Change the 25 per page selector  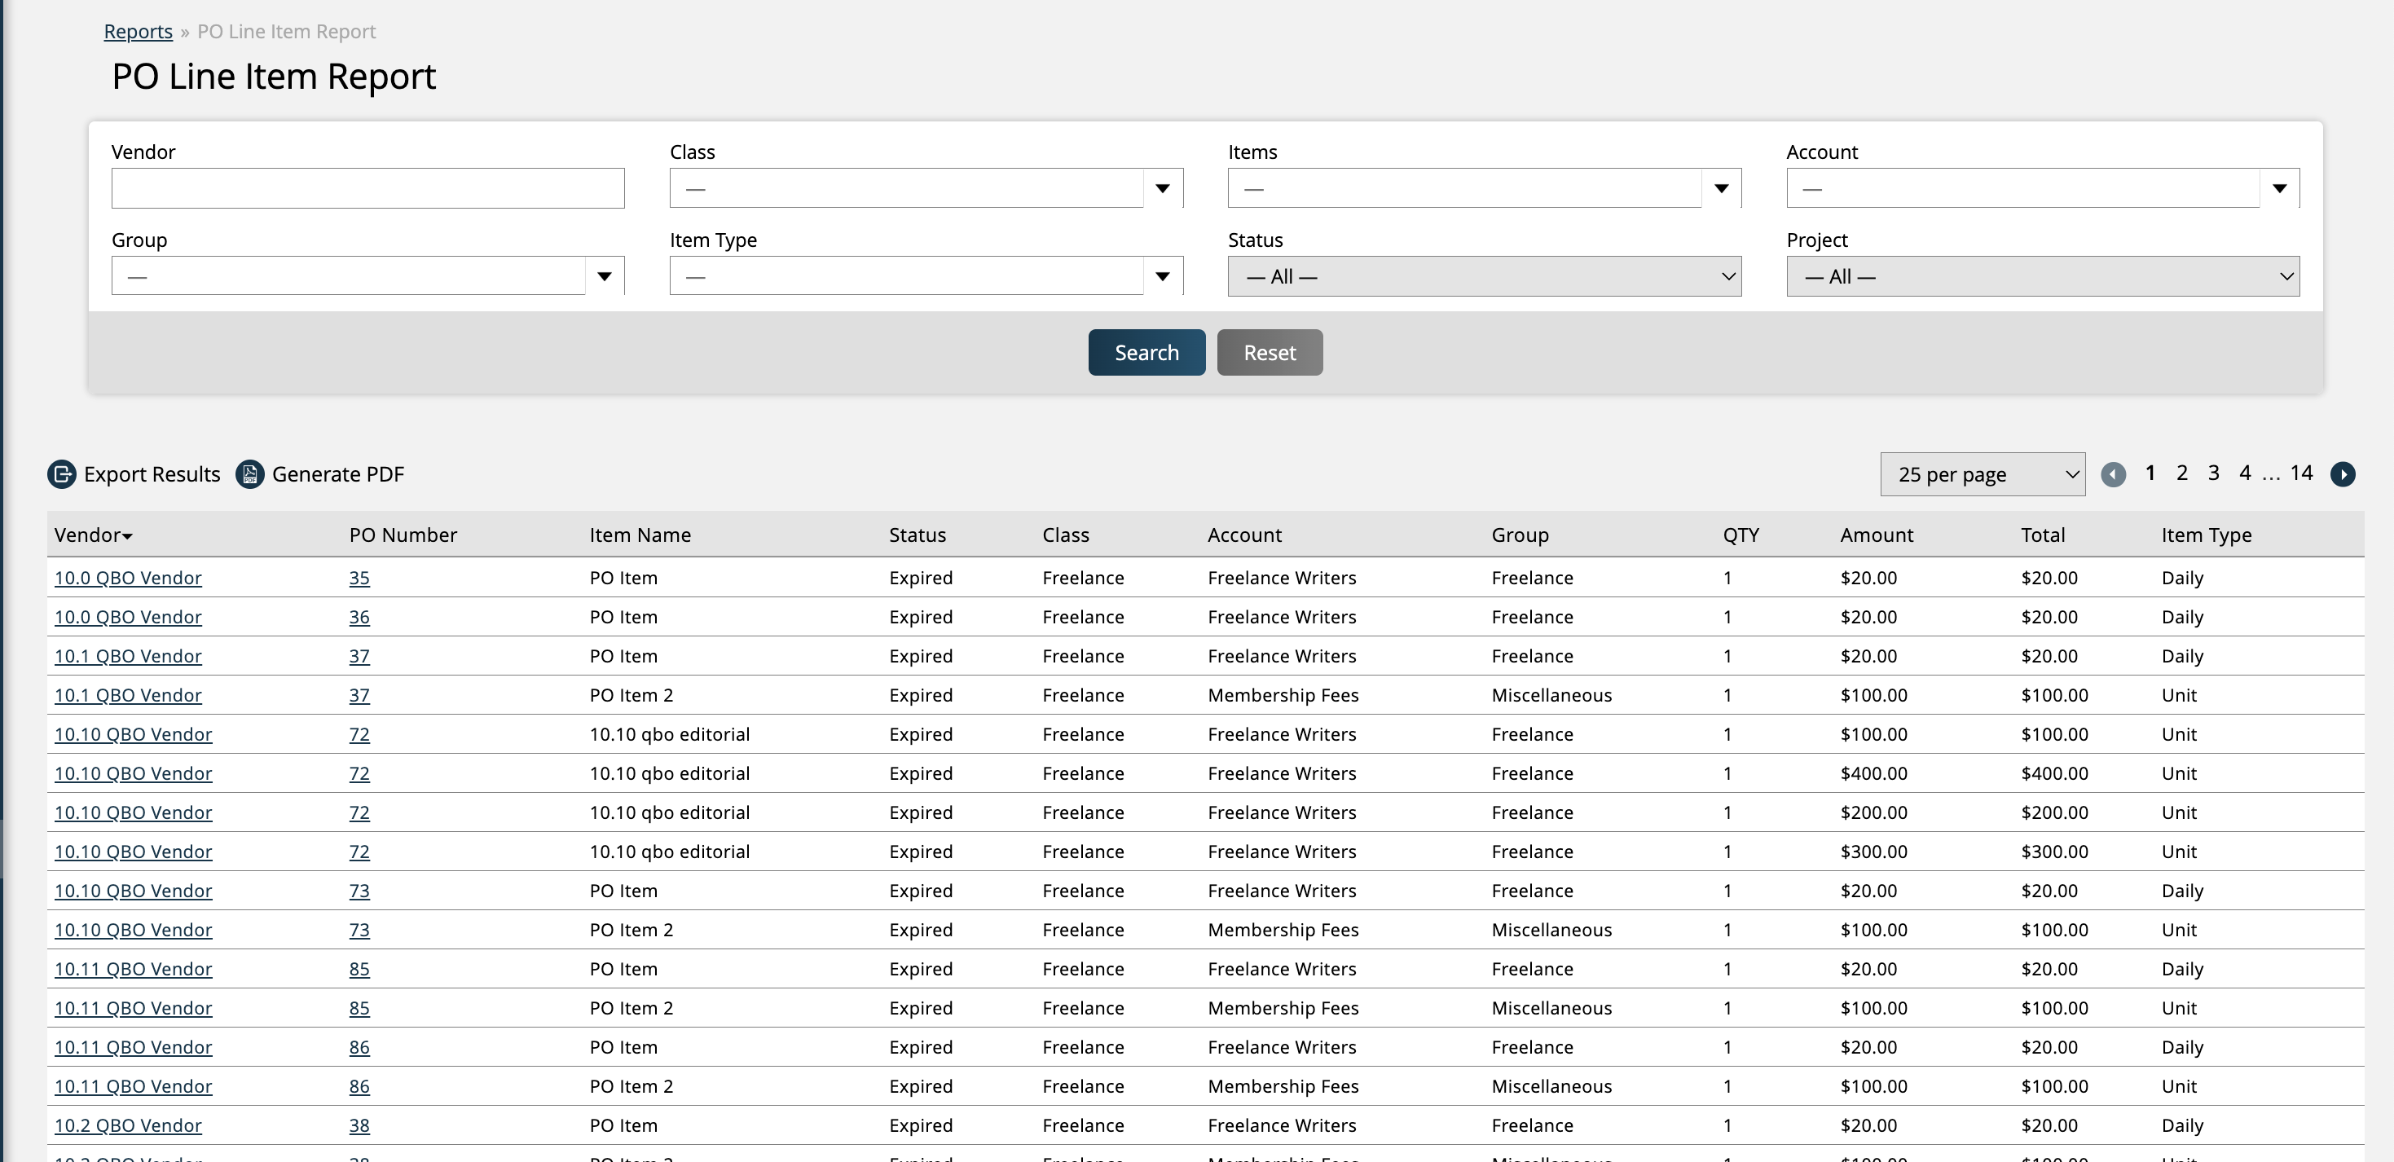(1982, 474)
